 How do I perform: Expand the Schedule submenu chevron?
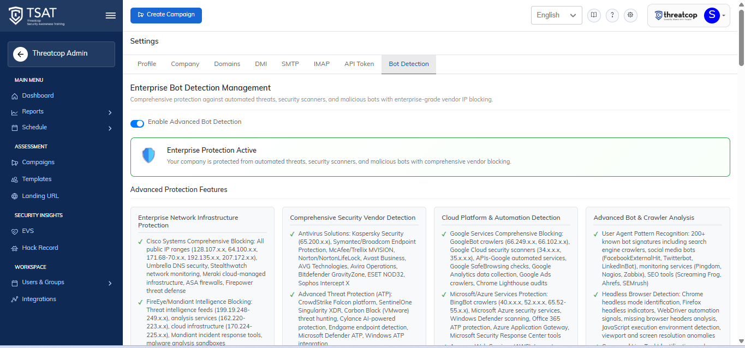(x=110, y=128)
